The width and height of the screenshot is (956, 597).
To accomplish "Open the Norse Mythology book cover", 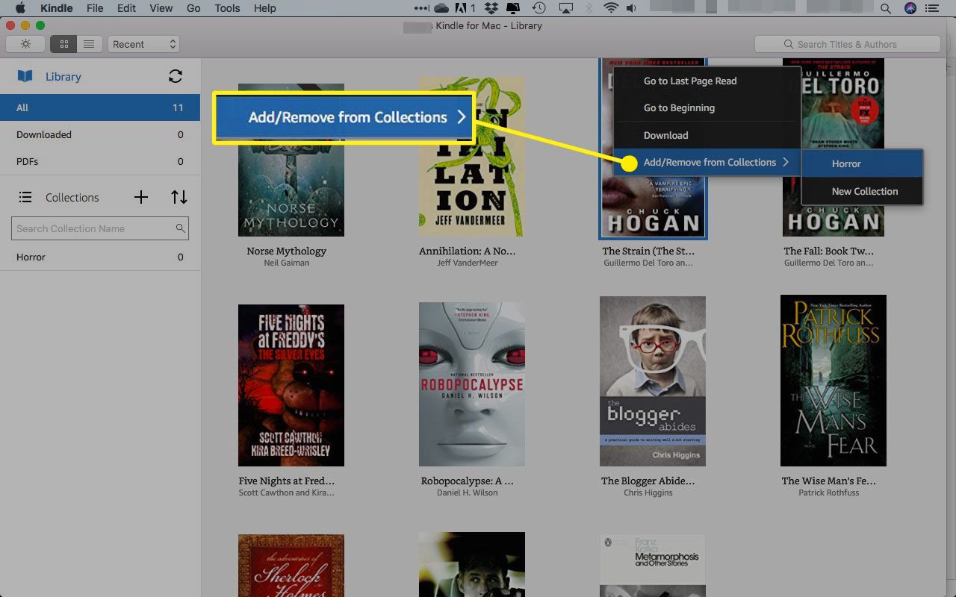I will tap(291, 160).
